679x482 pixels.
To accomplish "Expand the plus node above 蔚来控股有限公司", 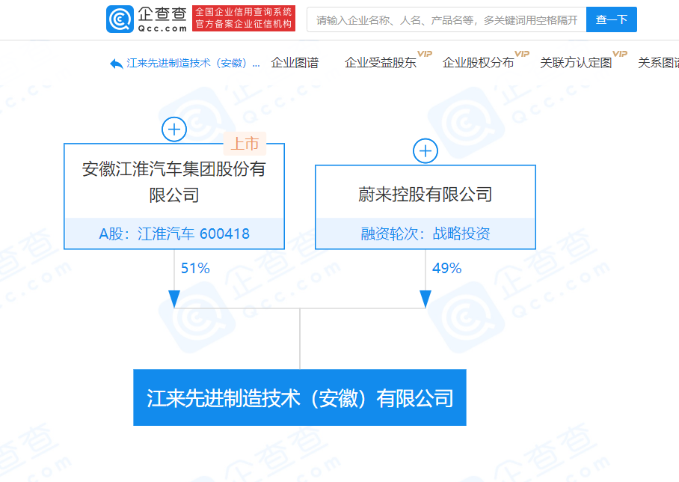I will click(x=425, y=150).
